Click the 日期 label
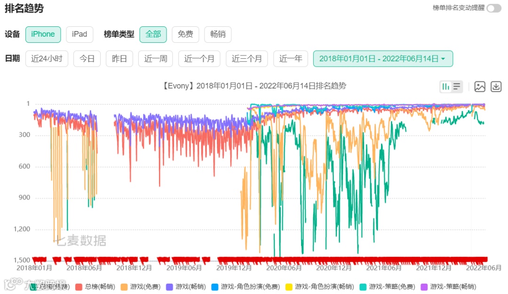Viewport: 508px width, 294px height. (12, 59)
